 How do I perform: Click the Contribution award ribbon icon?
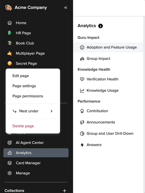tap(82, 111)
